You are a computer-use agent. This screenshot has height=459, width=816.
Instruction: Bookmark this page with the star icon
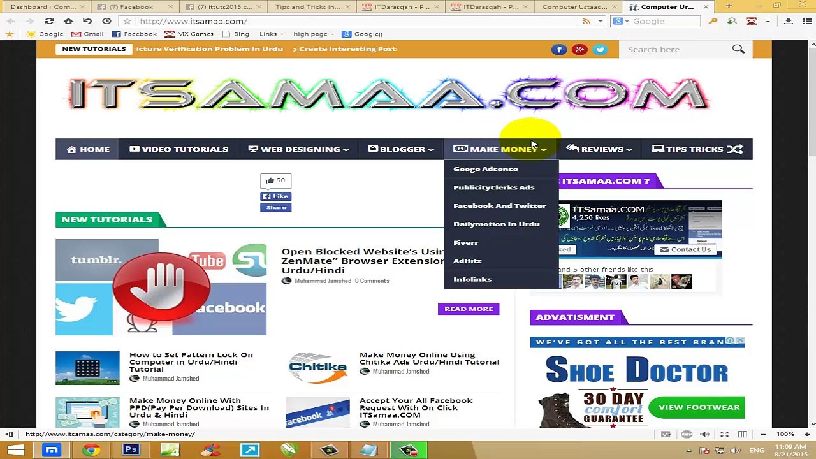click(127, 21)
